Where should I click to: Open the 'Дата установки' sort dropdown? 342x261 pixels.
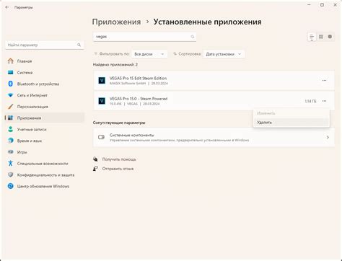[224, 54]
